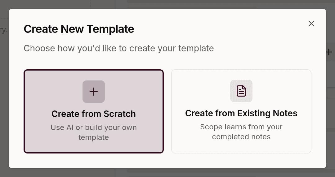Click the document icon for Existing Notes
The width and height of the screenshot is (335, 177).
[x=241, y=91]
